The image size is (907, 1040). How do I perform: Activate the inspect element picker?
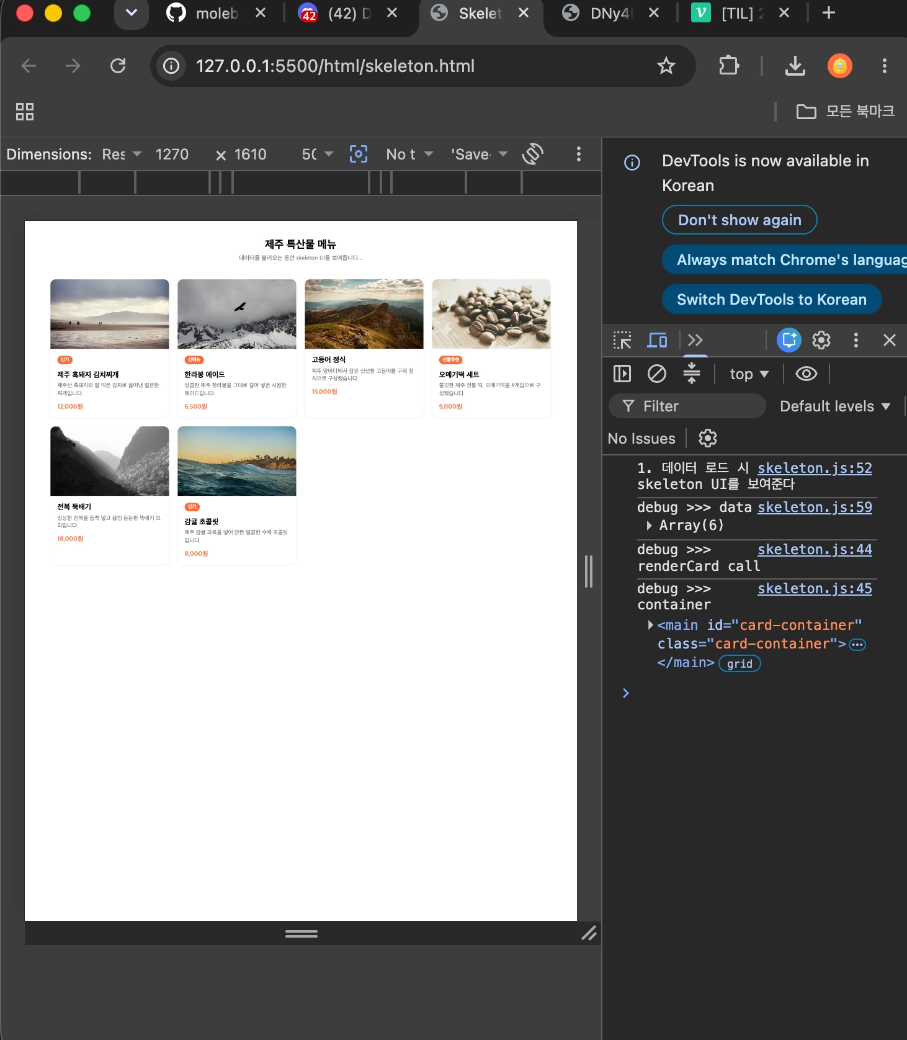click(622, 340)
